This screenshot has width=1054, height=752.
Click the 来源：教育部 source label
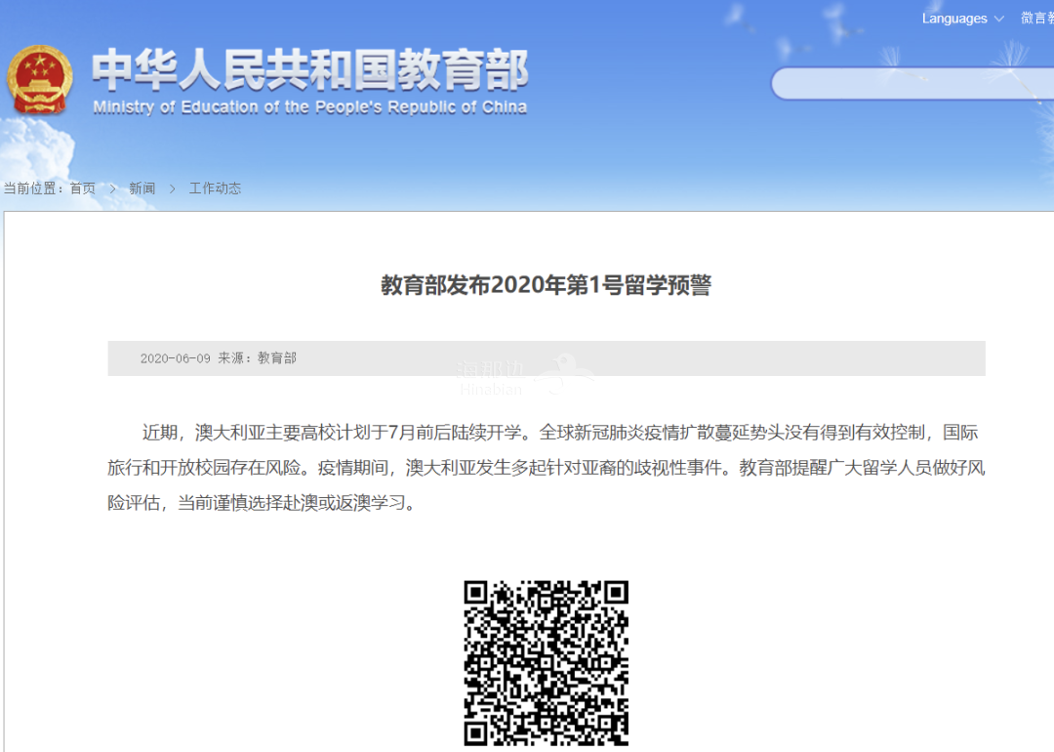pyautogui.click(x=257, y=358)
